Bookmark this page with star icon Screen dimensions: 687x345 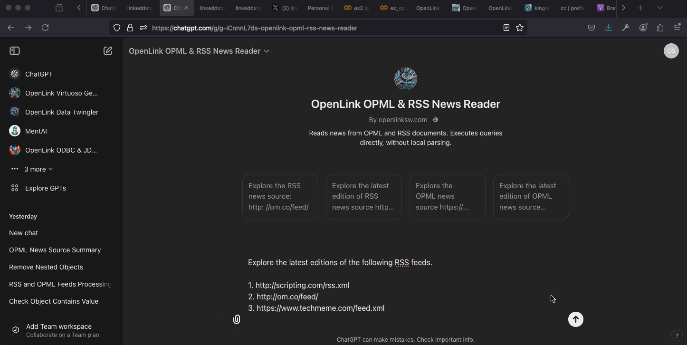point(520,28)
